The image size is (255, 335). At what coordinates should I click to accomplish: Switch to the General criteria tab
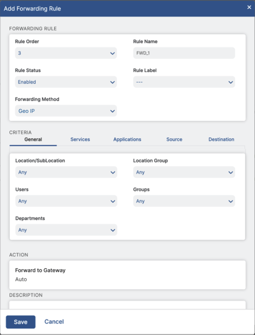click(33, 139)
